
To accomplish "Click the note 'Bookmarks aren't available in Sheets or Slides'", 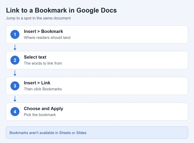I will click(x=48, y=133).
